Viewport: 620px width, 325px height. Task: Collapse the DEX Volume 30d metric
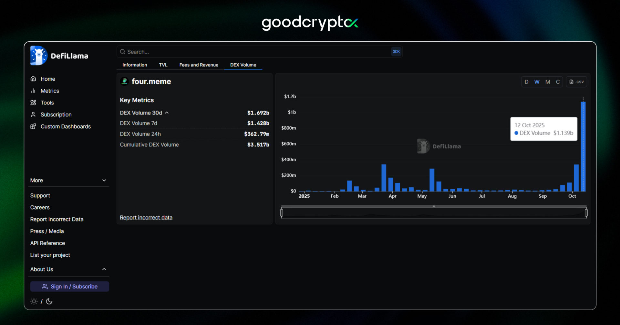point(167,113)
